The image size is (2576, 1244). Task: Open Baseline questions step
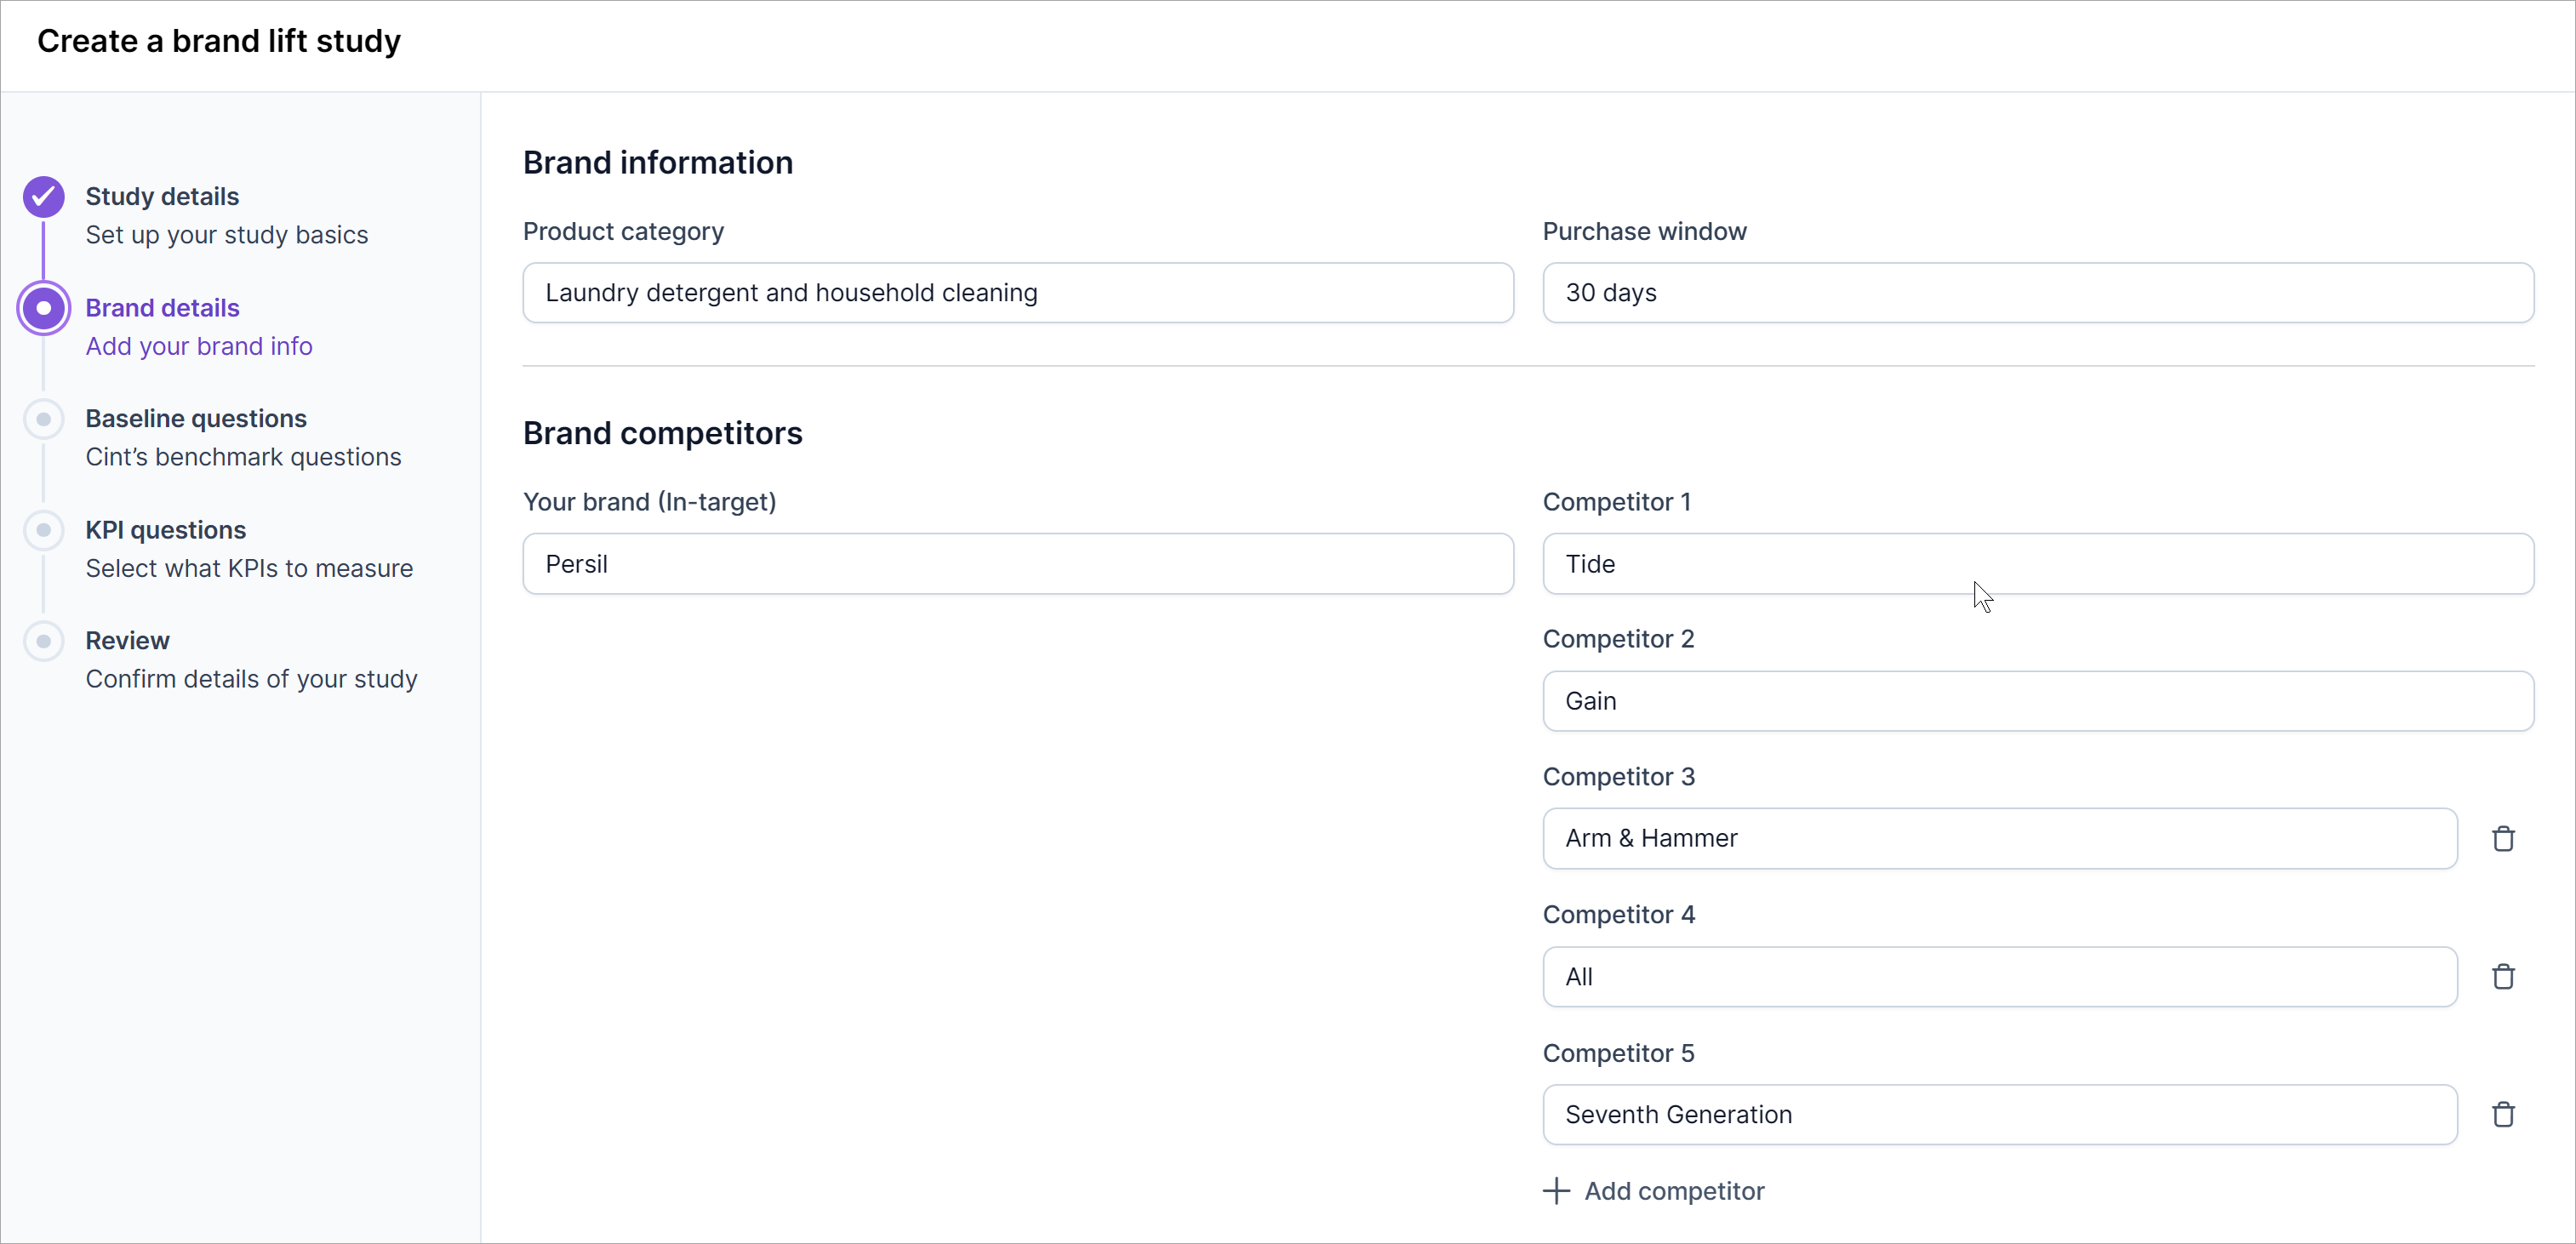(x=196, y=419)
